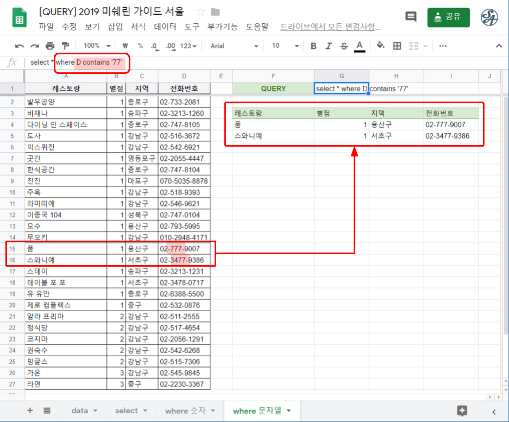Open the 데이터 menu
509x422 pixels.
(165, 27)
